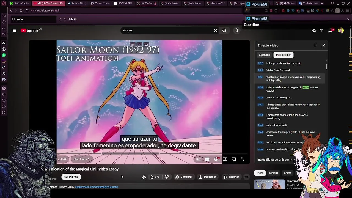Select the Rimbuk filter chip
Image resolution: width=352 pixels, height=198 pixels.
274,173
